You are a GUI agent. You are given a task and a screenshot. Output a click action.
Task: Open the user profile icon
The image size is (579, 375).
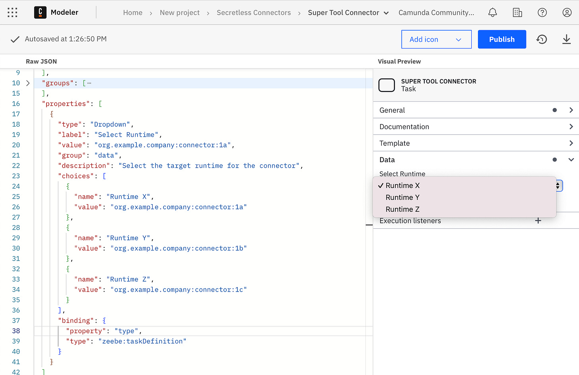[x=567, y=12]
